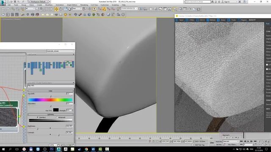Open the reference coordinate system View dropdown

(77, 8)
